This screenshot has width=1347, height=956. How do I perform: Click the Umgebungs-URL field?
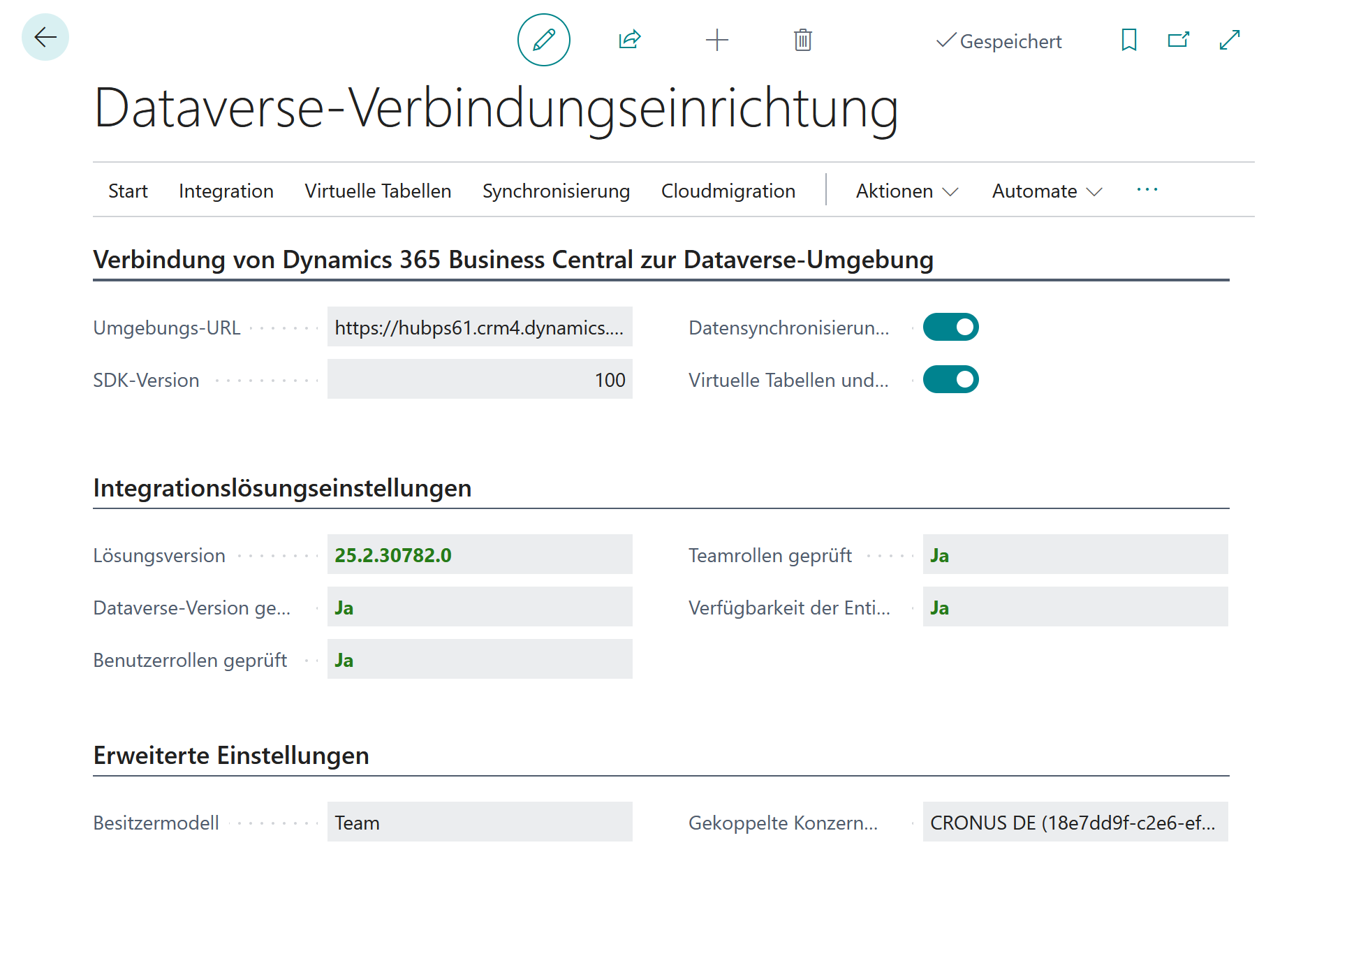(x=480, y=327)
